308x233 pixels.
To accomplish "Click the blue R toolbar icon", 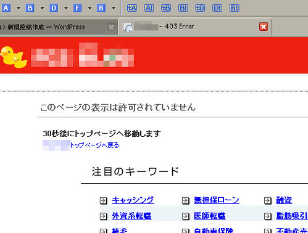I will [x=101, y=8].
